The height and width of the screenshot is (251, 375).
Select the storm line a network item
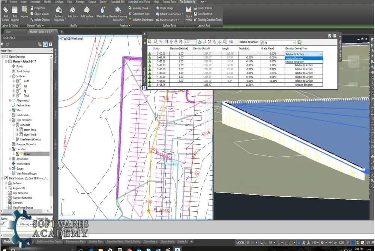click(x=30, y=130)
